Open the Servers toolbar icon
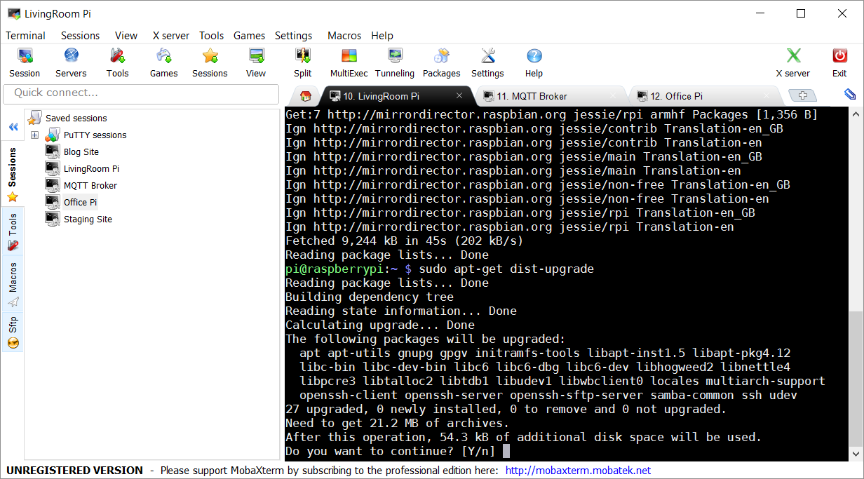Viewport: 864px width, 479px height. (x=71, y=62)
